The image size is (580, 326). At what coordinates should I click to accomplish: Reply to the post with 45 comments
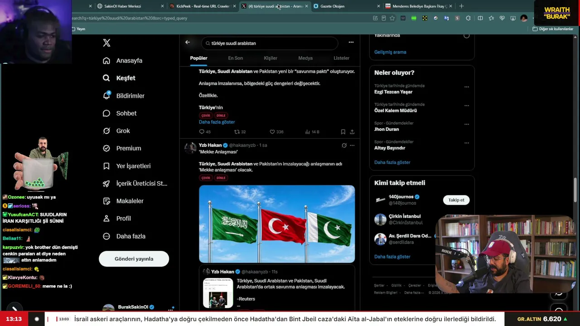click(x=205, y=132)
